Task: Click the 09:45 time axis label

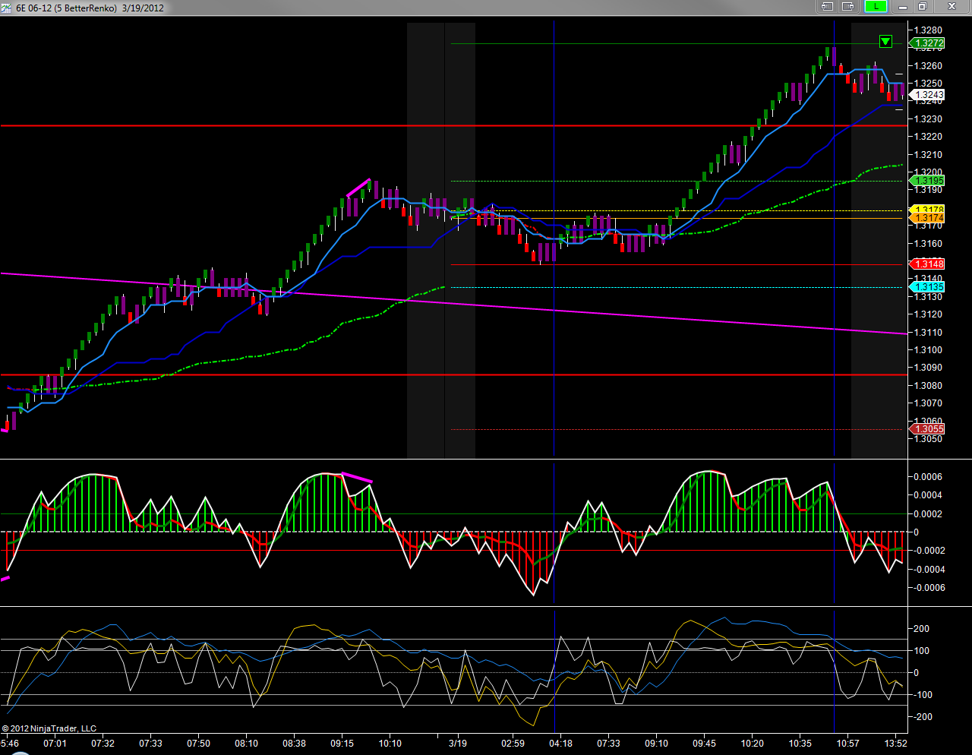Action: pos(704,744)
